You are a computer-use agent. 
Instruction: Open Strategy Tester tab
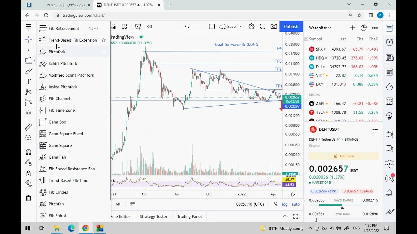[153, 216]
